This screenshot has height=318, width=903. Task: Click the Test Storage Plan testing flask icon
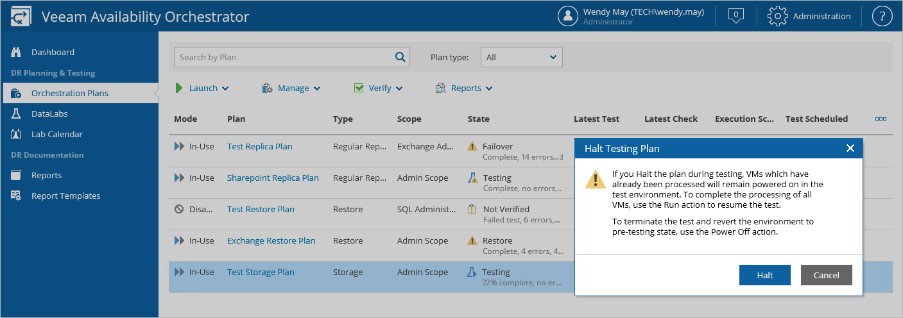point(472,272)
